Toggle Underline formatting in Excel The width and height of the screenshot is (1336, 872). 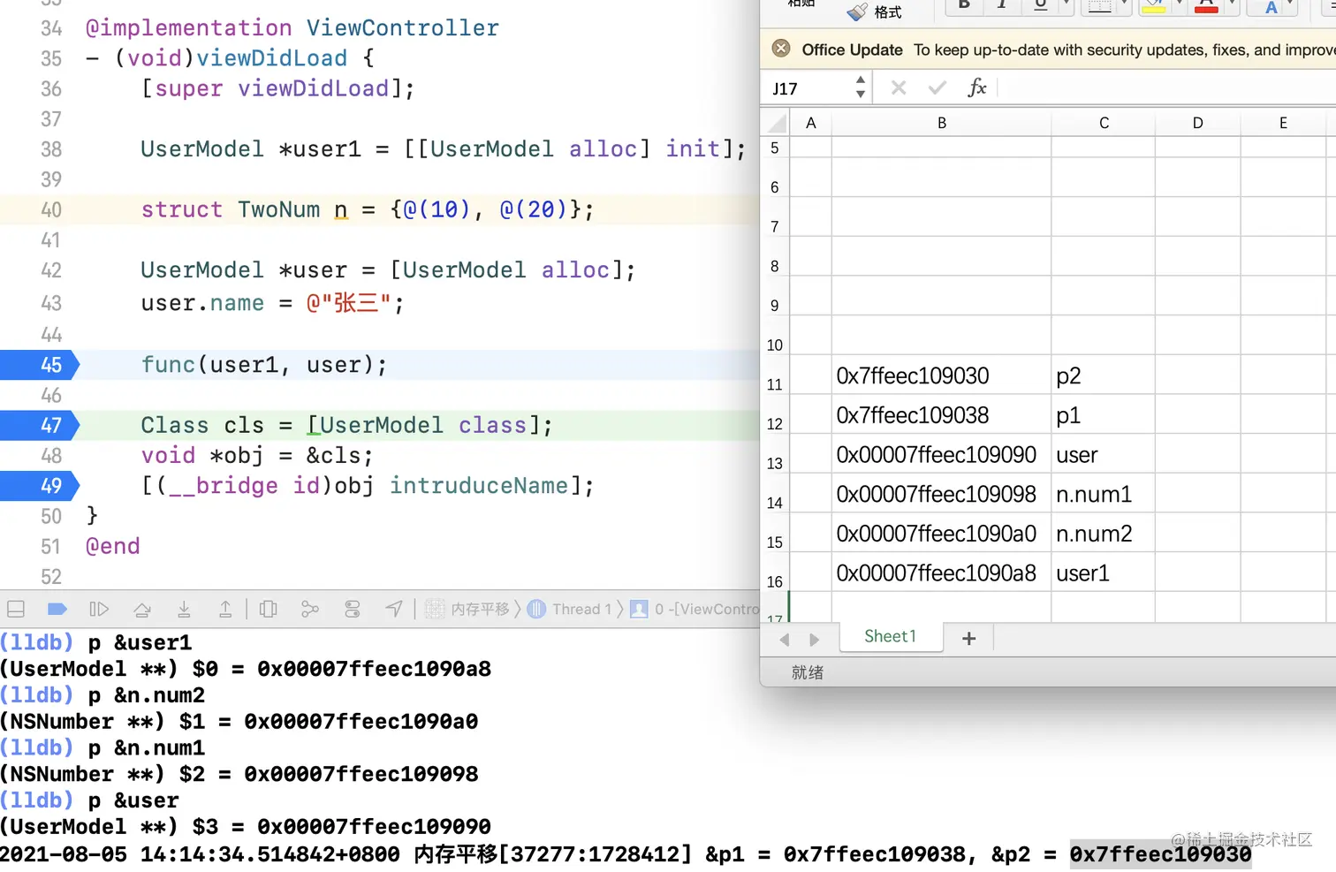point(1041,5)
